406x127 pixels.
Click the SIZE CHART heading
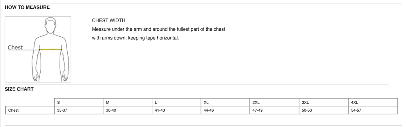point(19,89)
